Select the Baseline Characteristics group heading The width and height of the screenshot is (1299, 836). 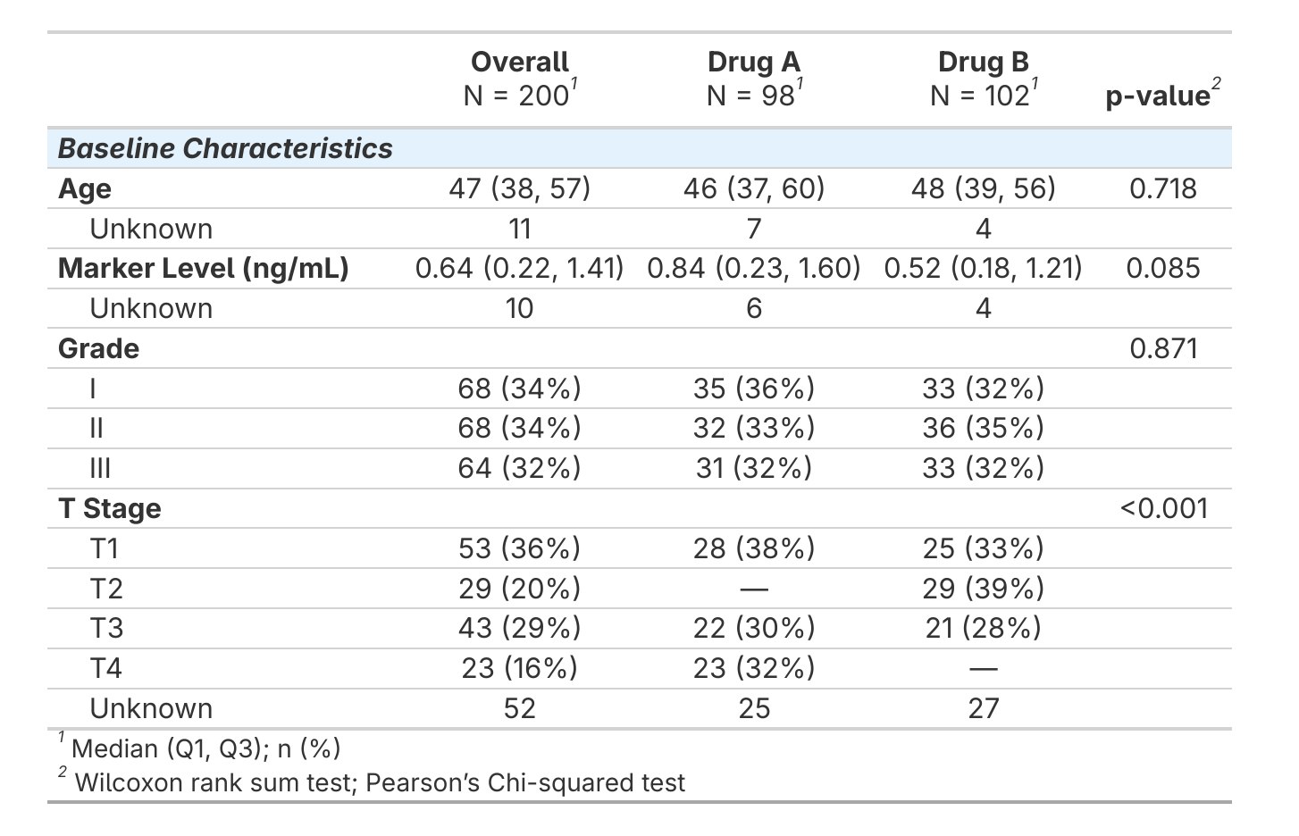point(225,148)
